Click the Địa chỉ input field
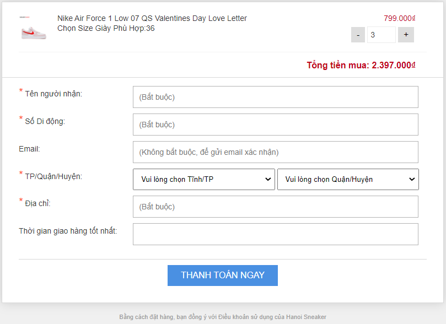The image size is (446, 324). pyautogui.click(x=275, y=207)
